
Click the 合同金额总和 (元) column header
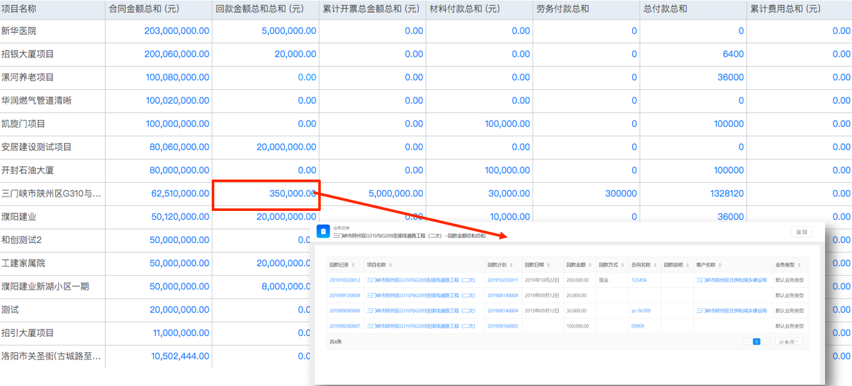(x=144, y=9)
